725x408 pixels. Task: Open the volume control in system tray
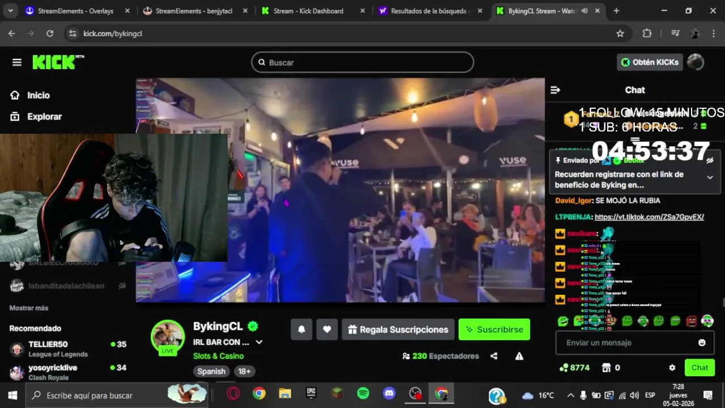click(634, 395)
